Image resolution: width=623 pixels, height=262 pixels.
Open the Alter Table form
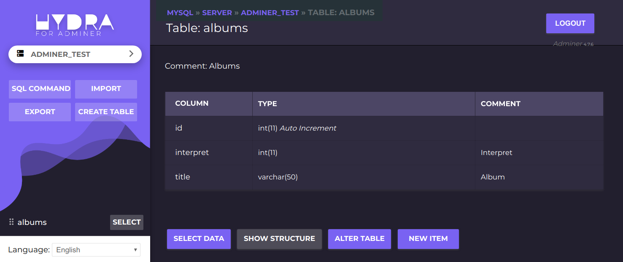[359, 239]
